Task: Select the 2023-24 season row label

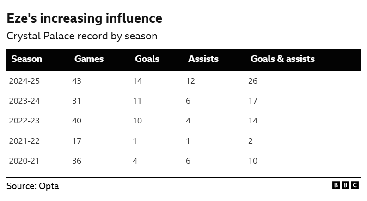Action: point(24,101)
